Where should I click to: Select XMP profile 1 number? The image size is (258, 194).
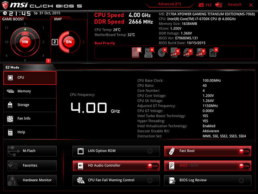[84, 42]
